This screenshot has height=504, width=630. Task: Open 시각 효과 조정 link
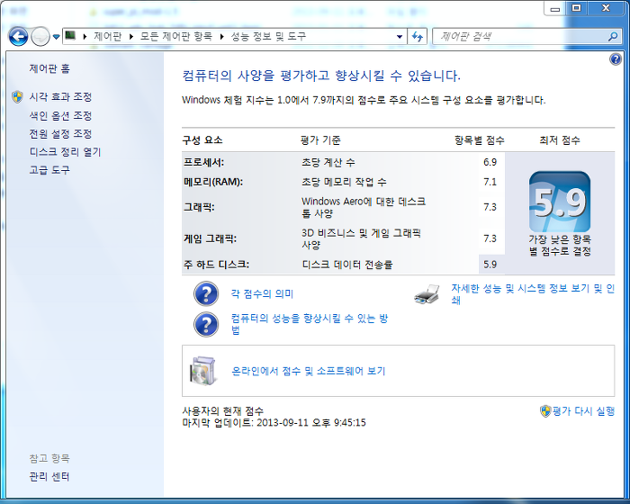[60, 97]
